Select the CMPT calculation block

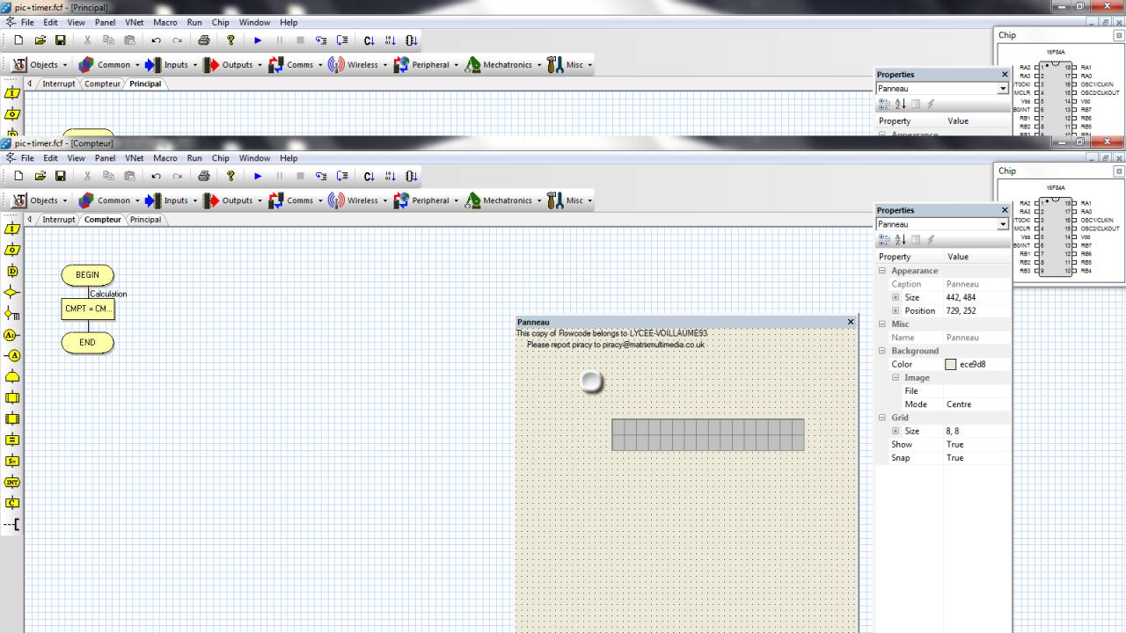tap(88, 309)
